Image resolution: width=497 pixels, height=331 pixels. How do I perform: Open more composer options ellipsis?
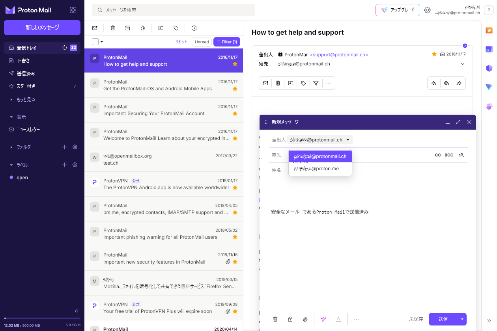357,319
